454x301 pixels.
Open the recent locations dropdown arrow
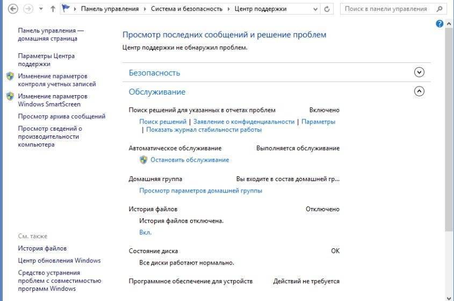coord(41,9)
